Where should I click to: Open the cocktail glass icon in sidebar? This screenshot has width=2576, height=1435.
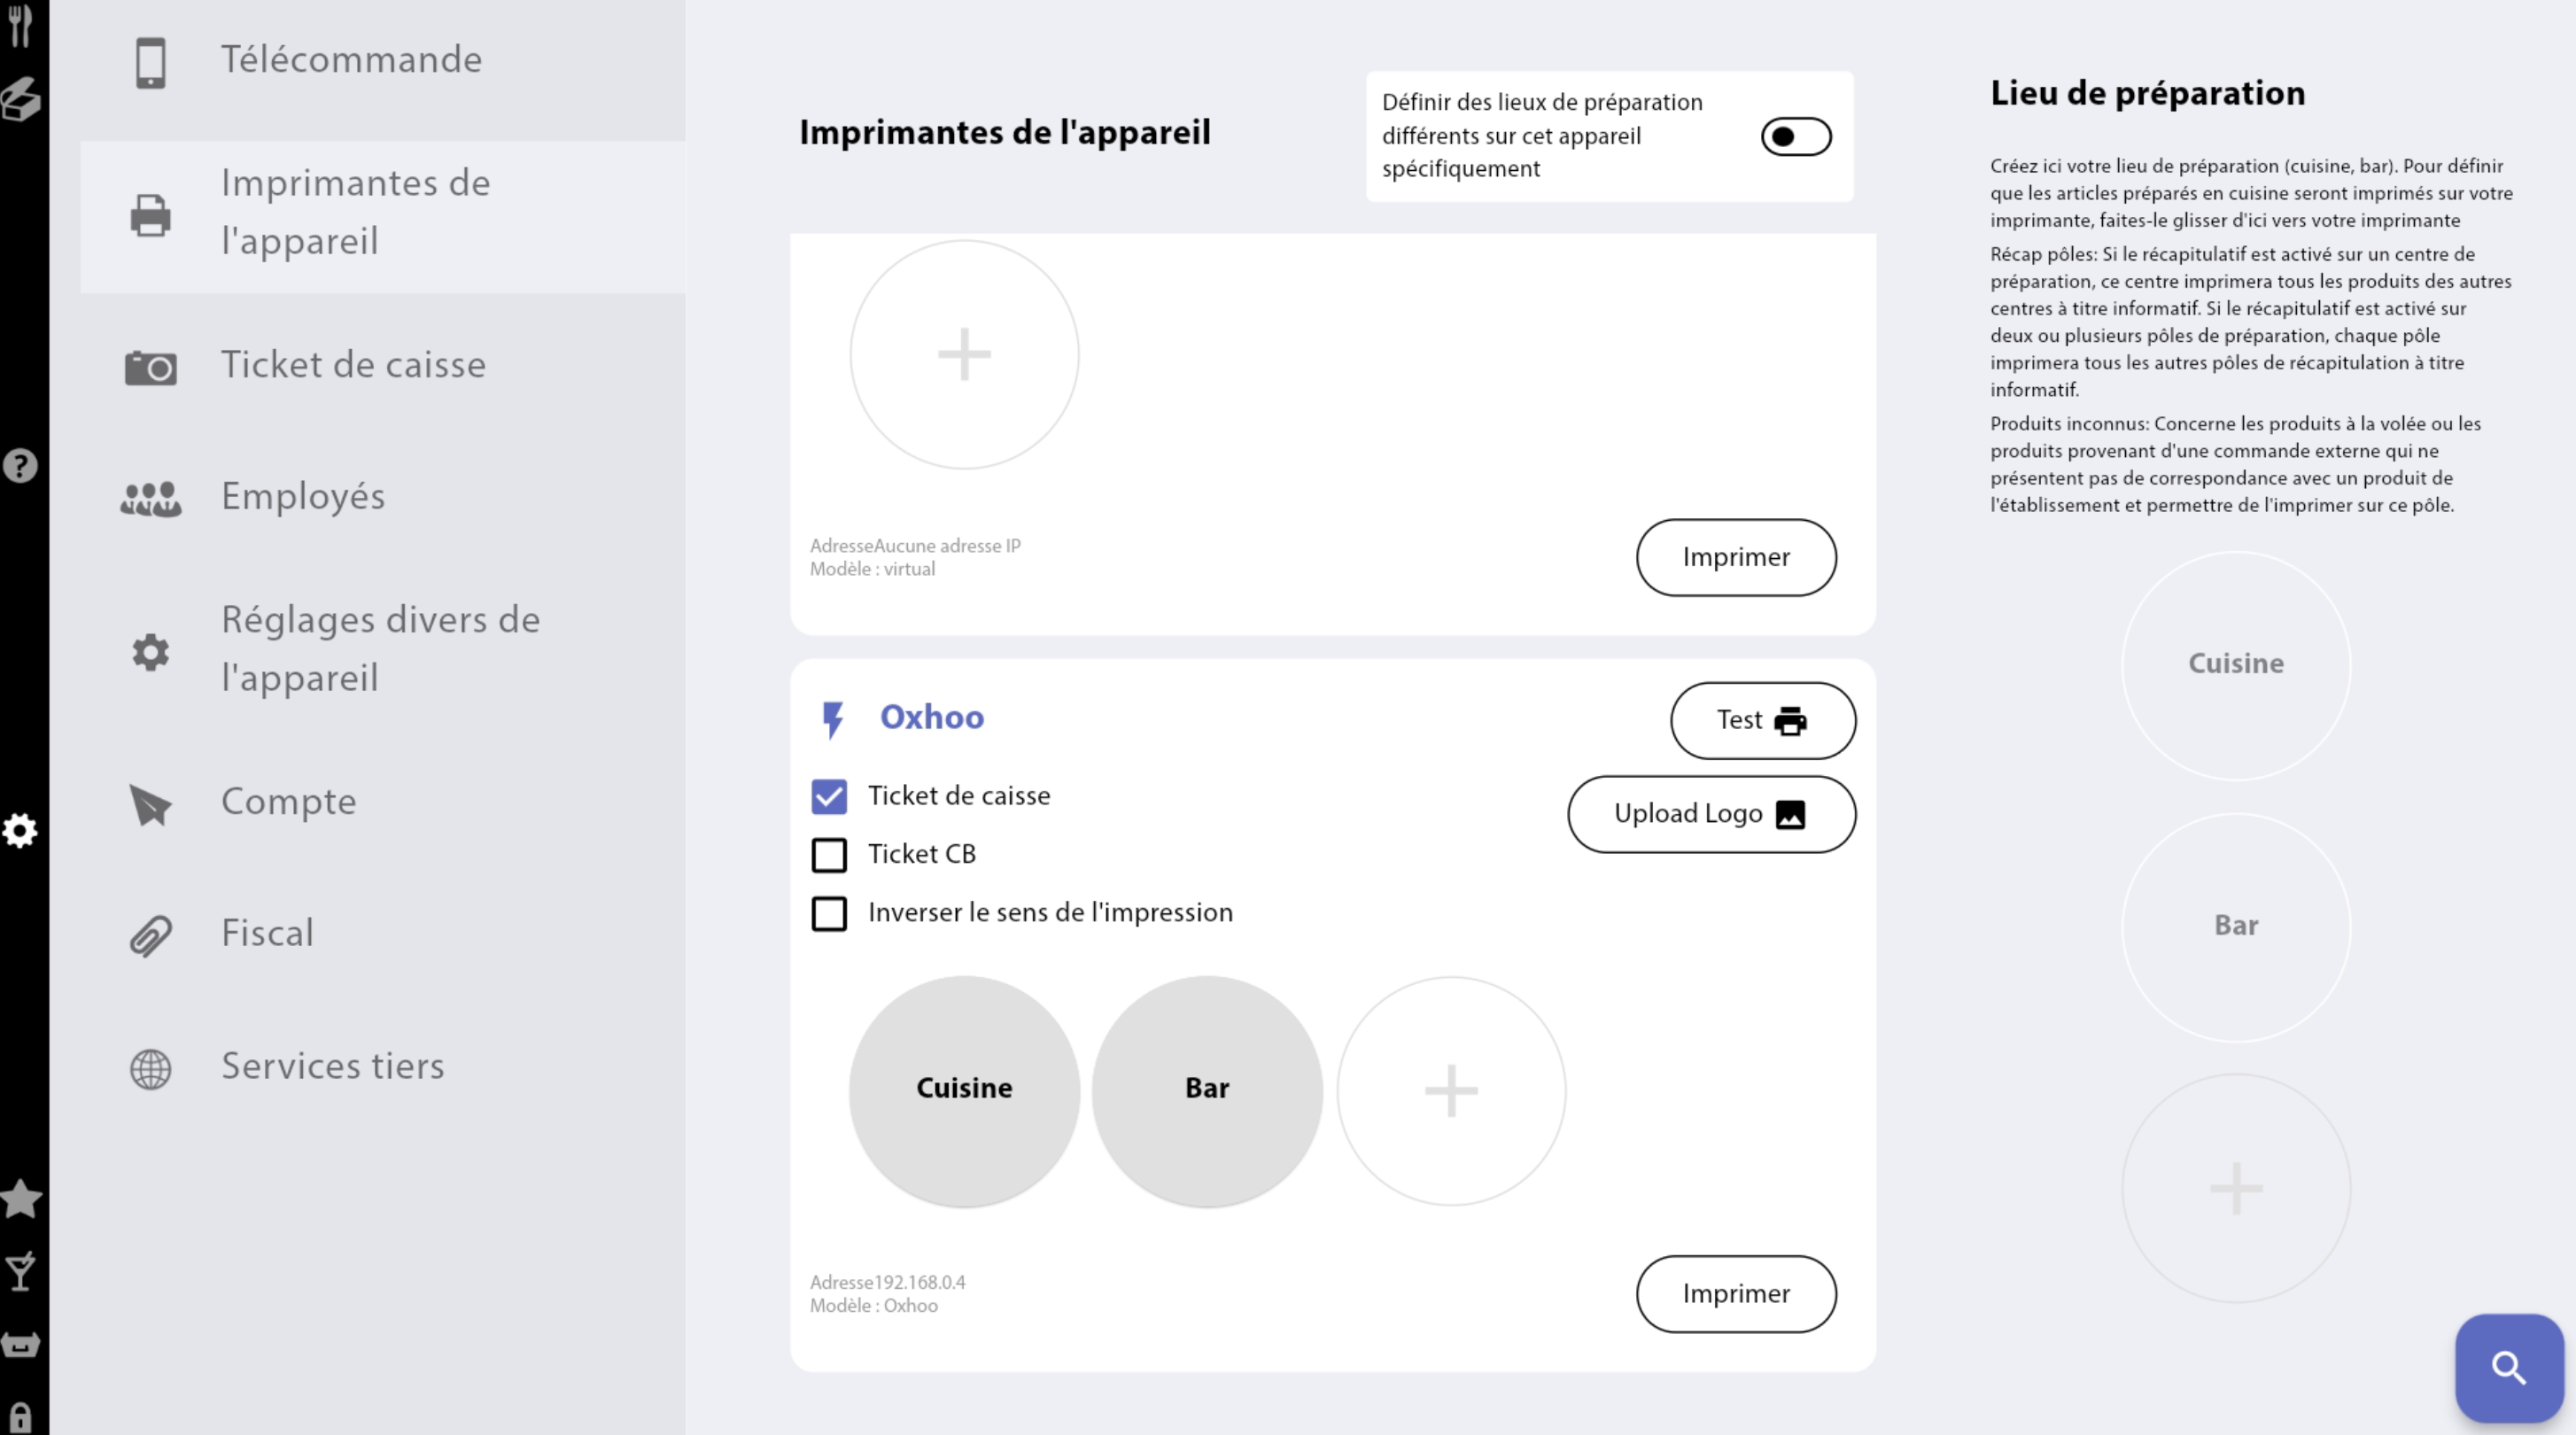[21, 1271]
